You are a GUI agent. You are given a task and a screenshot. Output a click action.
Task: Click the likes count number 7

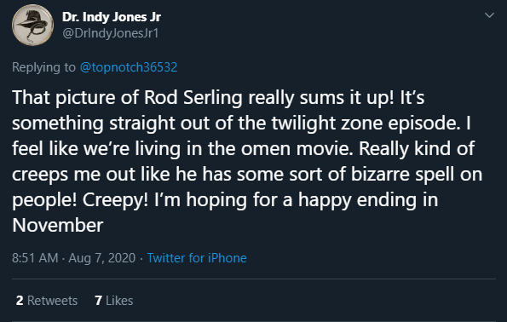click(98, 301)
